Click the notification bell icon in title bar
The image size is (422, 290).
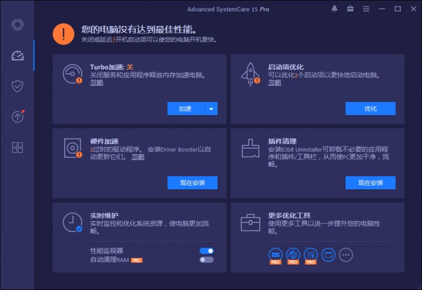point(335,9)
